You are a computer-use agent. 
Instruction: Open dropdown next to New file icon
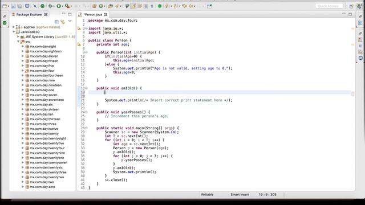(x=9, y=6)
